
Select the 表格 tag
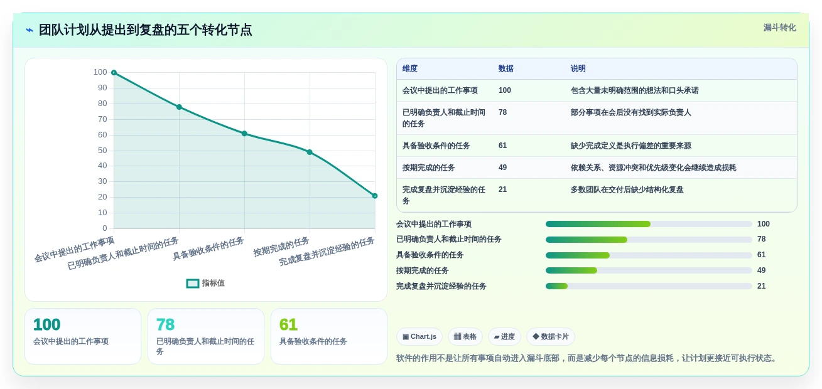465,337
